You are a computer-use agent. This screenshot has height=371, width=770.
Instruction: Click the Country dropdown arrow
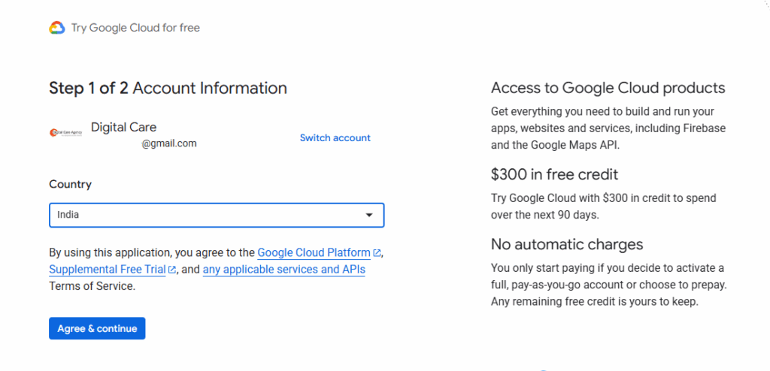pos(368,216)
